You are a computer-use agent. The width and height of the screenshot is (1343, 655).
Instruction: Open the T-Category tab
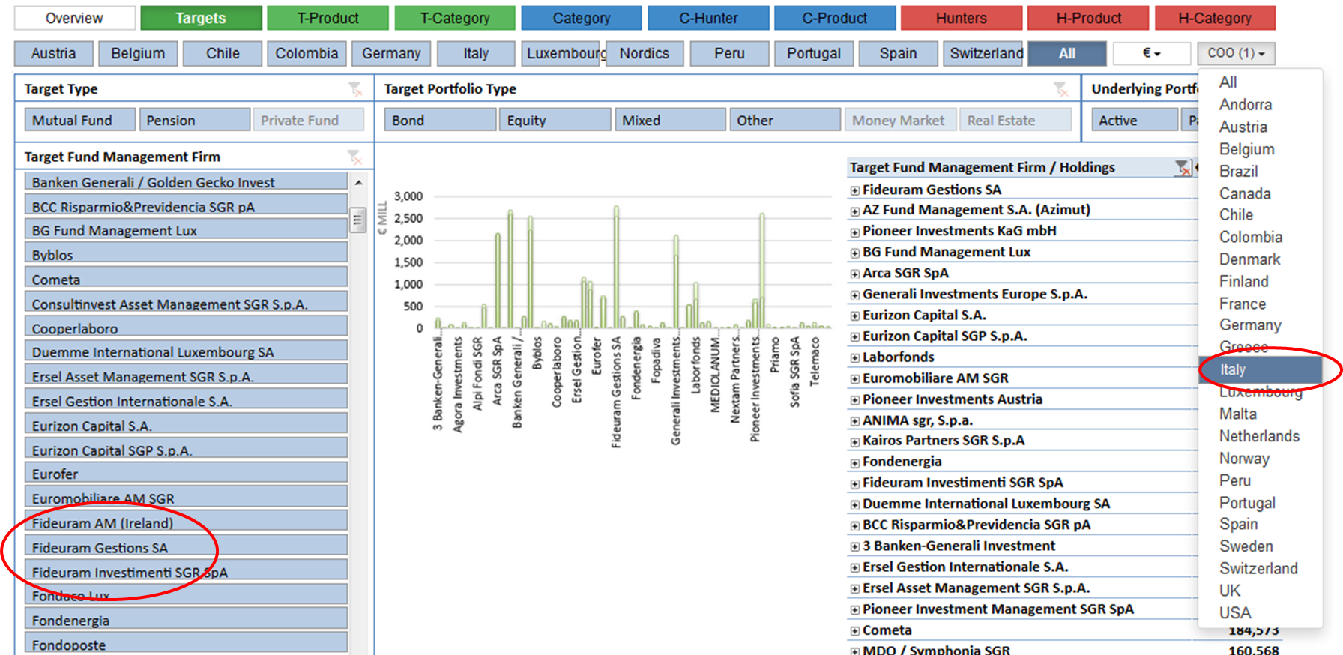click(x=455, y=18)
